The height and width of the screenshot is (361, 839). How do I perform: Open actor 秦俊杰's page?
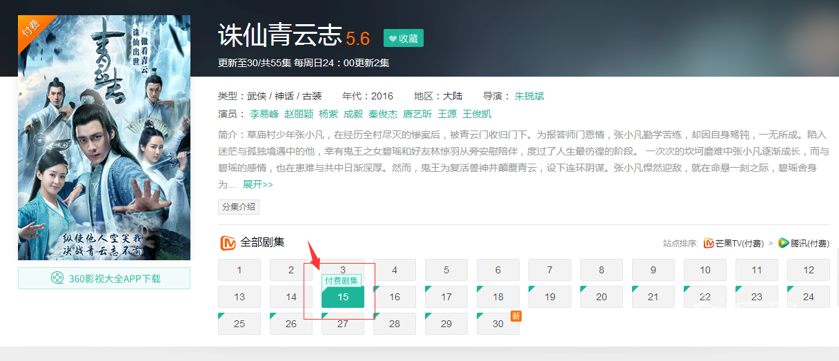[383, 114]
